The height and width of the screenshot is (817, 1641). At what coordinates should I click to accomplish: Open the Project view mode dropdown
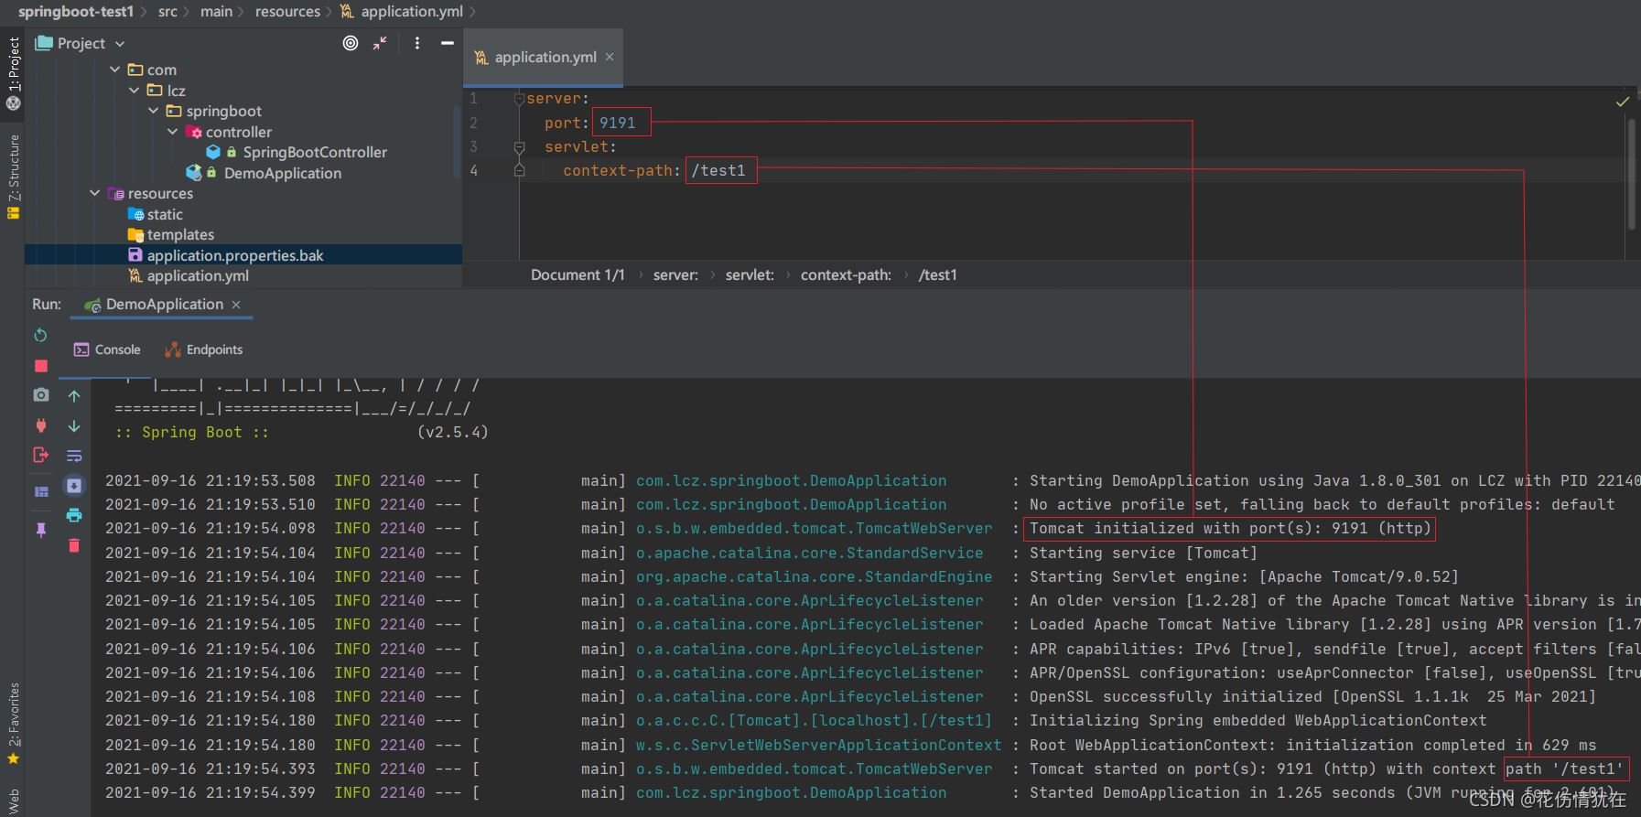coord(120,44)
